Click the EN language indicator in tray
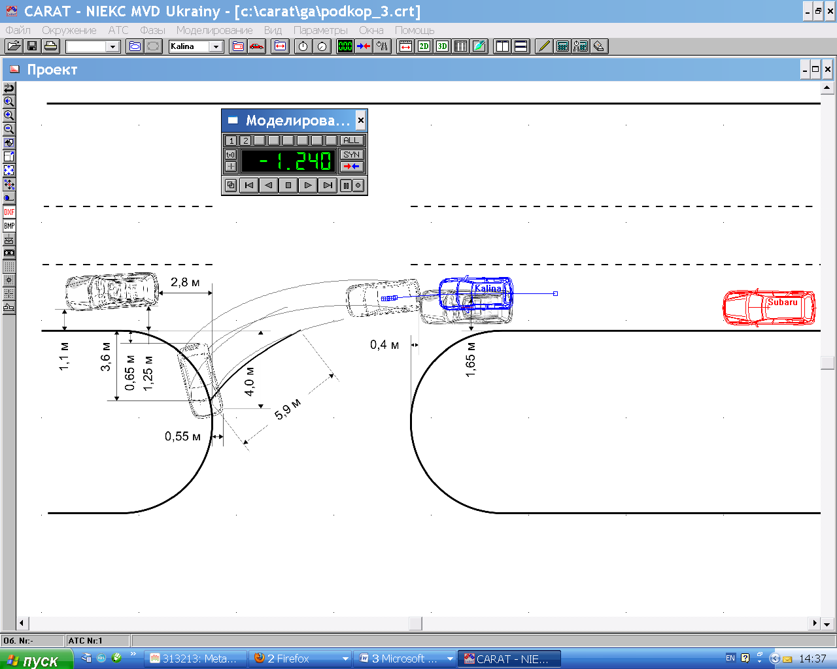 tap(730, 659)
